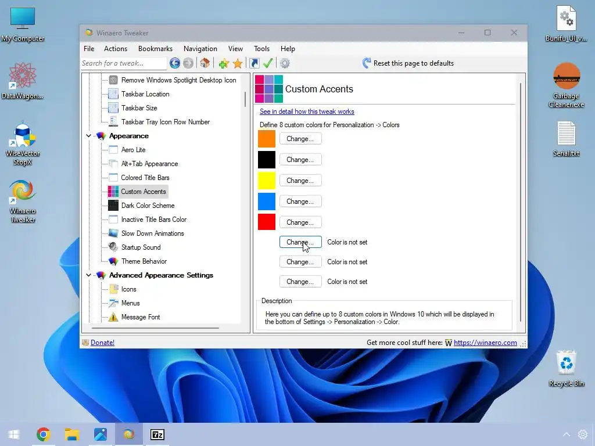Click the bottom Change button for eighth color
This screenshot has width=595, height=446.
300,282
